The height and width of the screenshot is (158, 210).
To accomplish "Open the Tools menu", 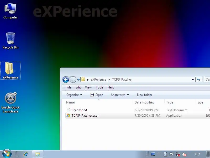I will (x=100, y=87).
